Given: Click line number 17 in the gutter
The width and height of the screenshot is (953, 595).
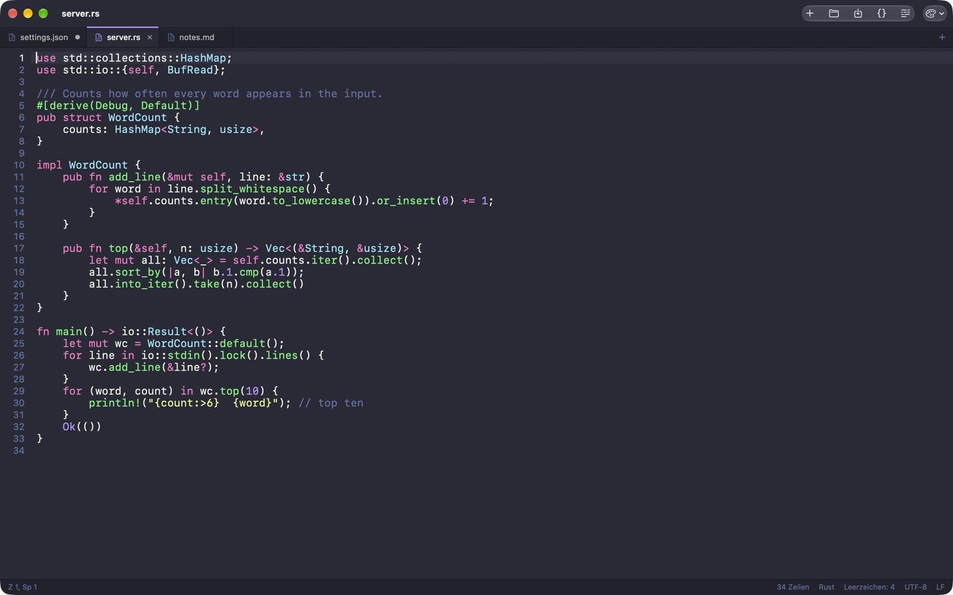Looking at the screenshot, I should pos(19,248).
